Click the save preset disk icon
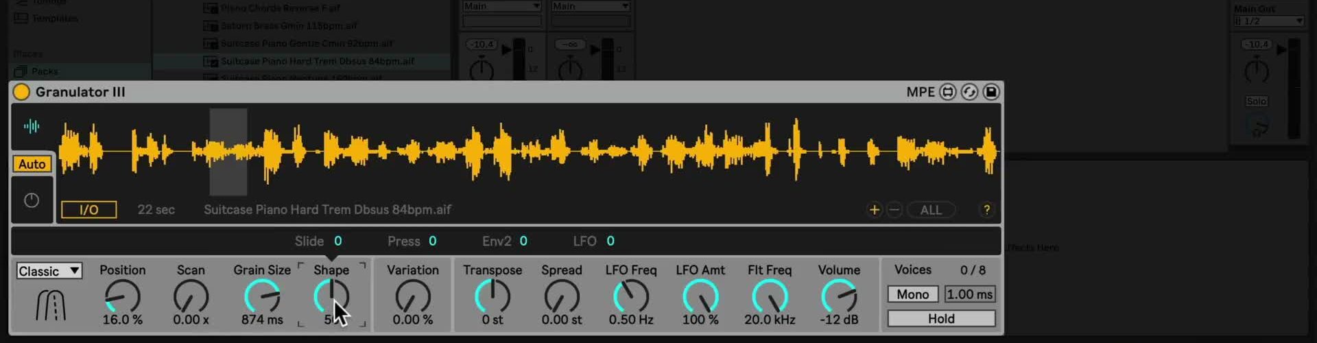1317x343 pixels. [x=991, y=92]
